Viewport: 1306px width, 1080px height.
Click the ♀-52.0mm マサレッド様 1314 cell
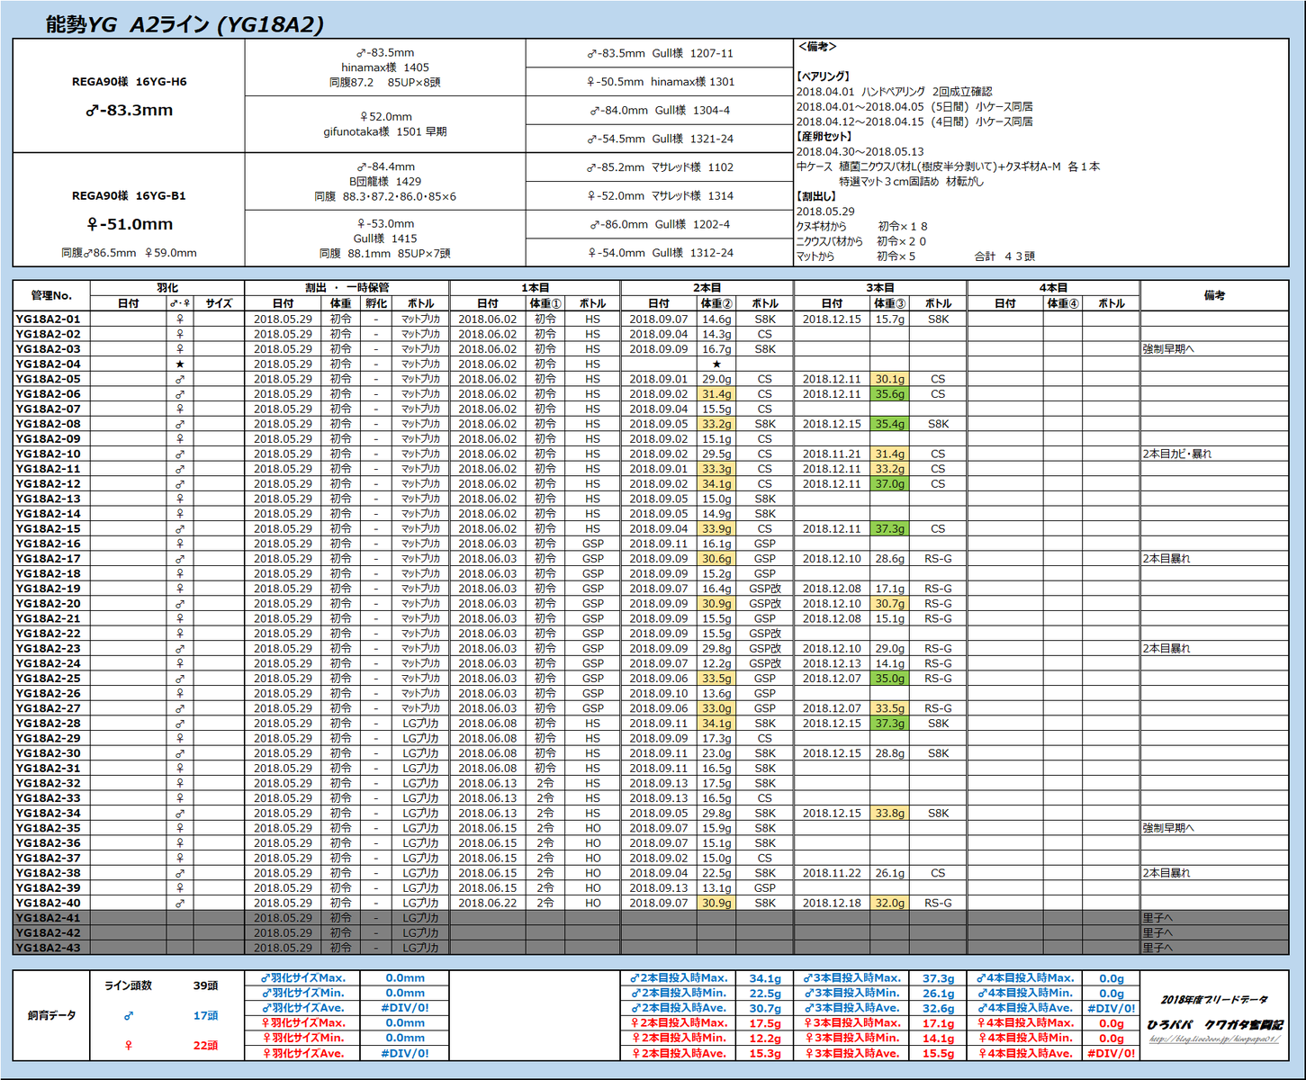point(660,195)
